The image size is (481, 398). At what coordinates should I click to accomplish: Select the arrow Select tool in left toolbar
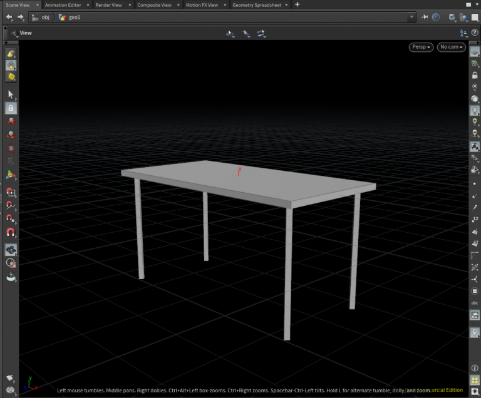tap(11, 94)
